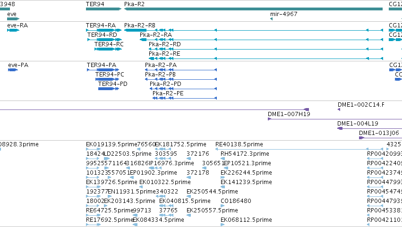
Task: Click the Pka-R2-PB CDS label
Action: (160, 75)
